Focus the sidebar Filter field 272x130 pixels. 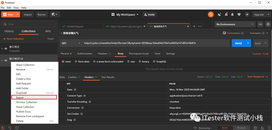(x=28, y=24)
